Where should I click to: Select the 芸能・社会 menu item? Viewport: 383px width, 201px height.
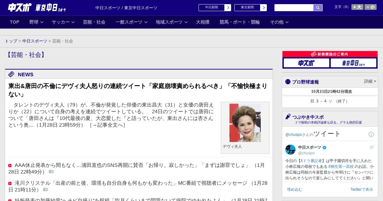pyautogui.click(x=94, y=22)
